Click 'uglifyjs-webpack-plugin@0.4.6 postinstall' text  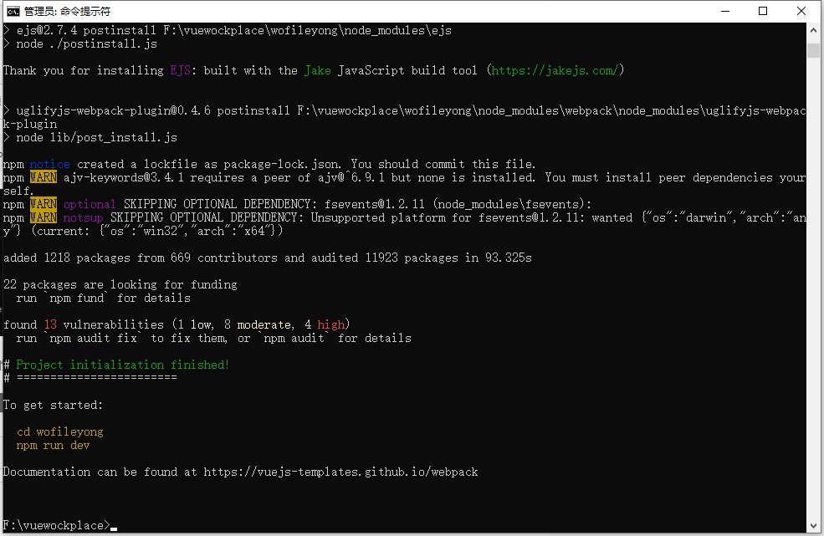point(153,111)
